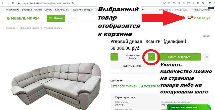Click the Купить в кредит button
Image resolution: width=215 pixels, height=110 pixels.
pos(179,57)
